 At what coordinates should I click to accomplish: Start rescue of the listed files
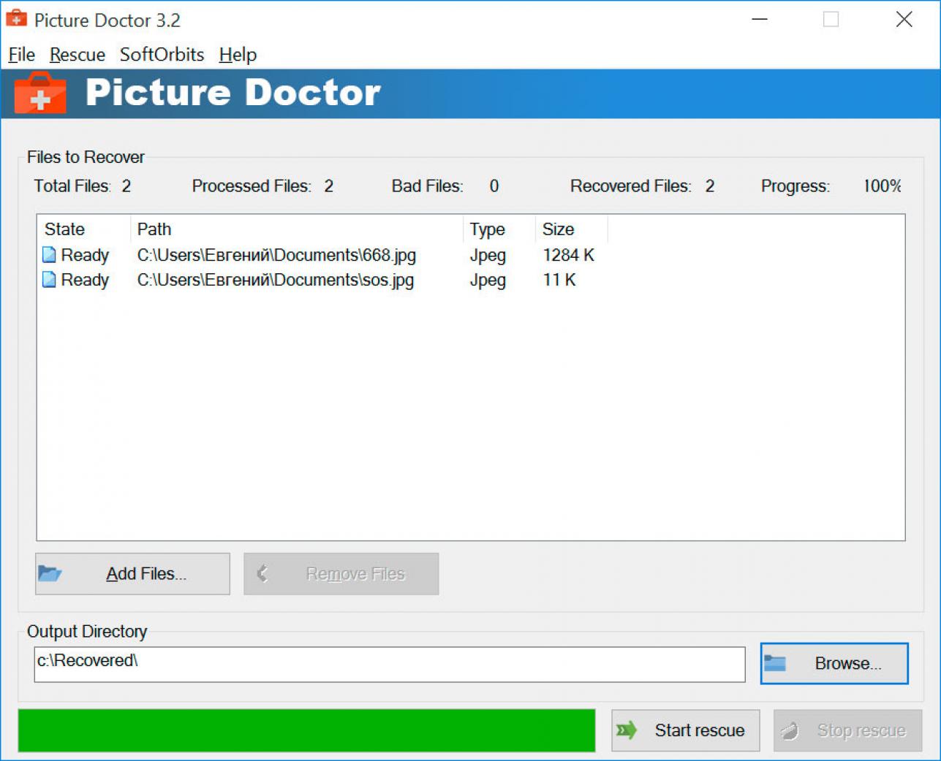click(685, 730)
